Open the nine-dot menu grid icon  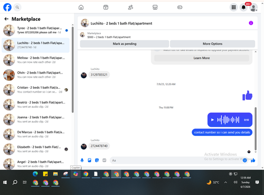(233, 7)
